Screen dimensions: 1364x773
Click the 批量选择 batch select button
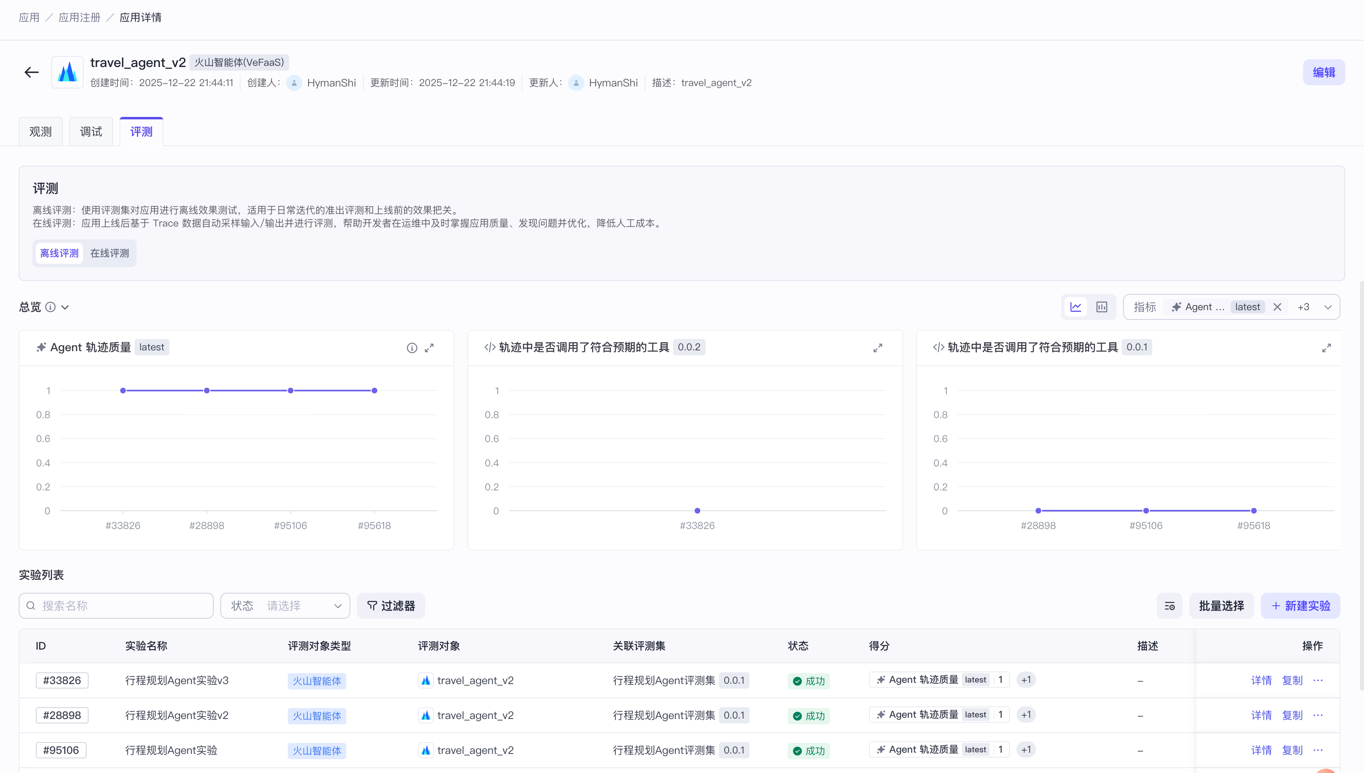tap(1221, 606)
